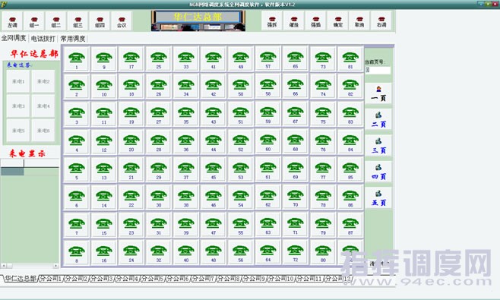Select the 组四 group phone icon
The image size is (500, 300).
tap(100, 22)
